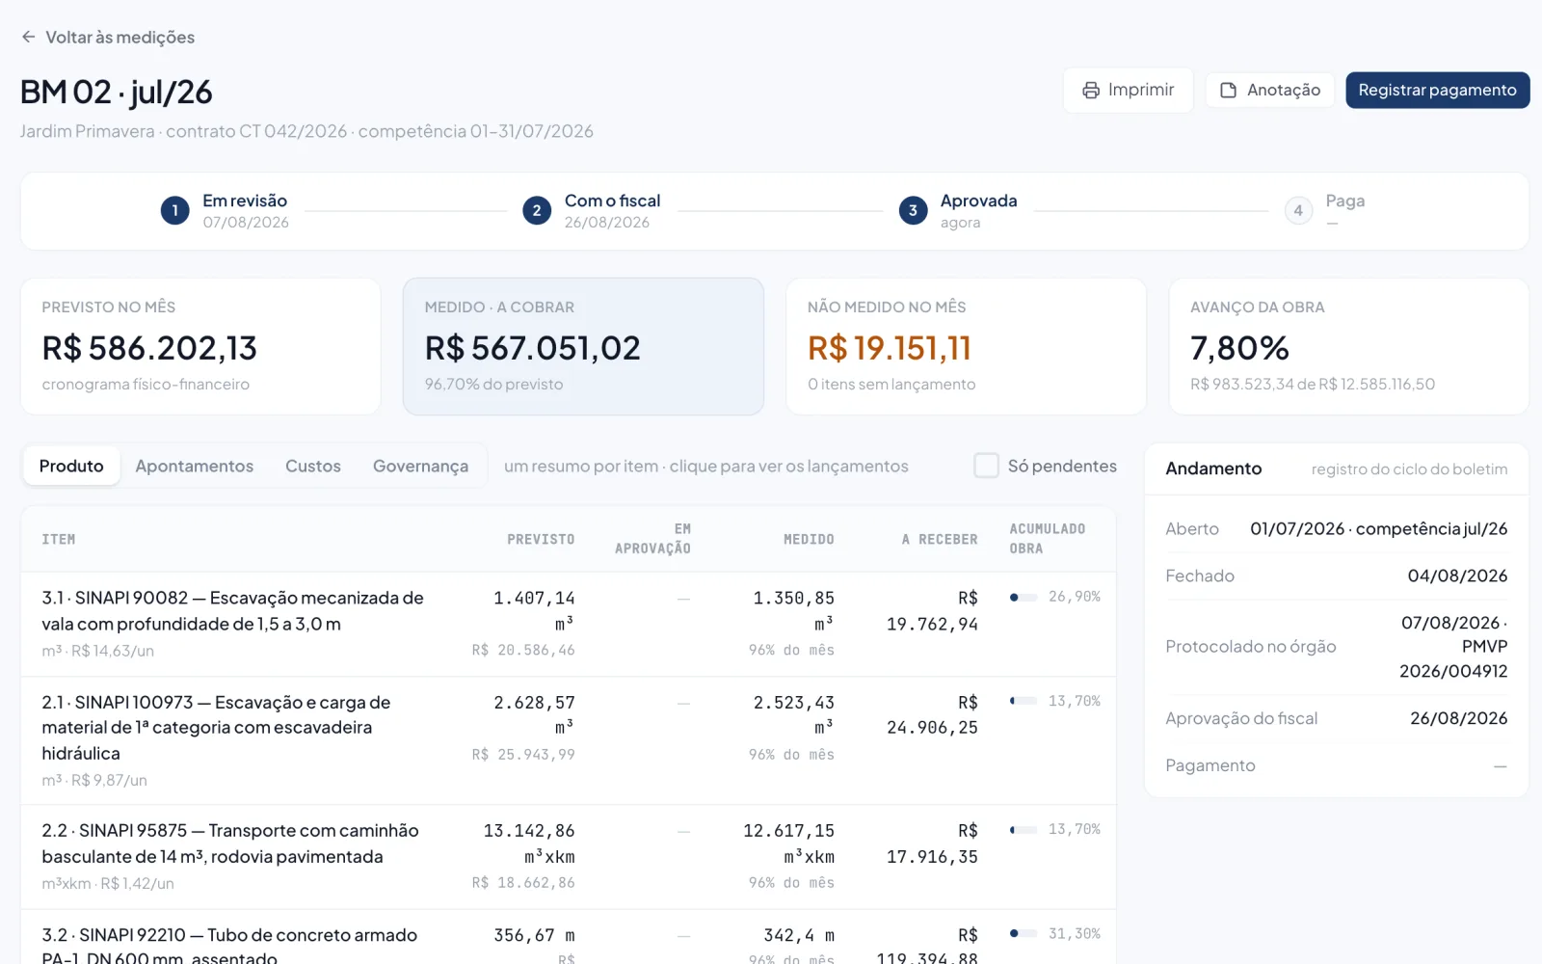Screen dimensions: 1542x964
Task: Click step 3 circle Aprovada
Action: 913,210
